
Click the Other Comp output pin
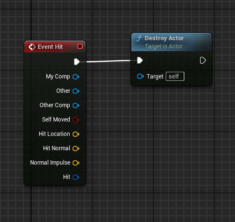pyautogui.click(x=76, y=105)
